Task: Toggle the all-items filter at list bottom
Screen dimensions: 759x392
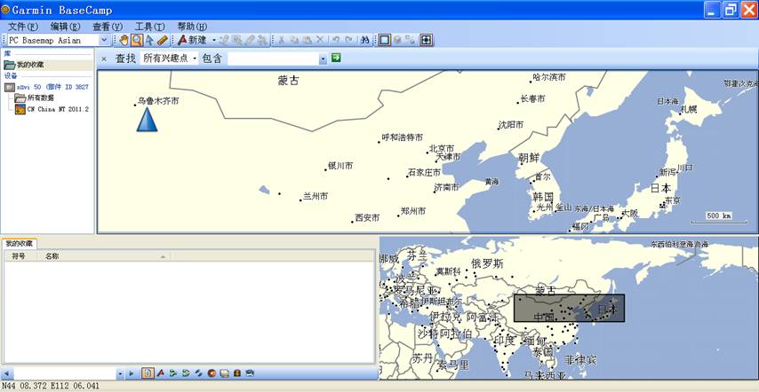Action: [148, 373]
